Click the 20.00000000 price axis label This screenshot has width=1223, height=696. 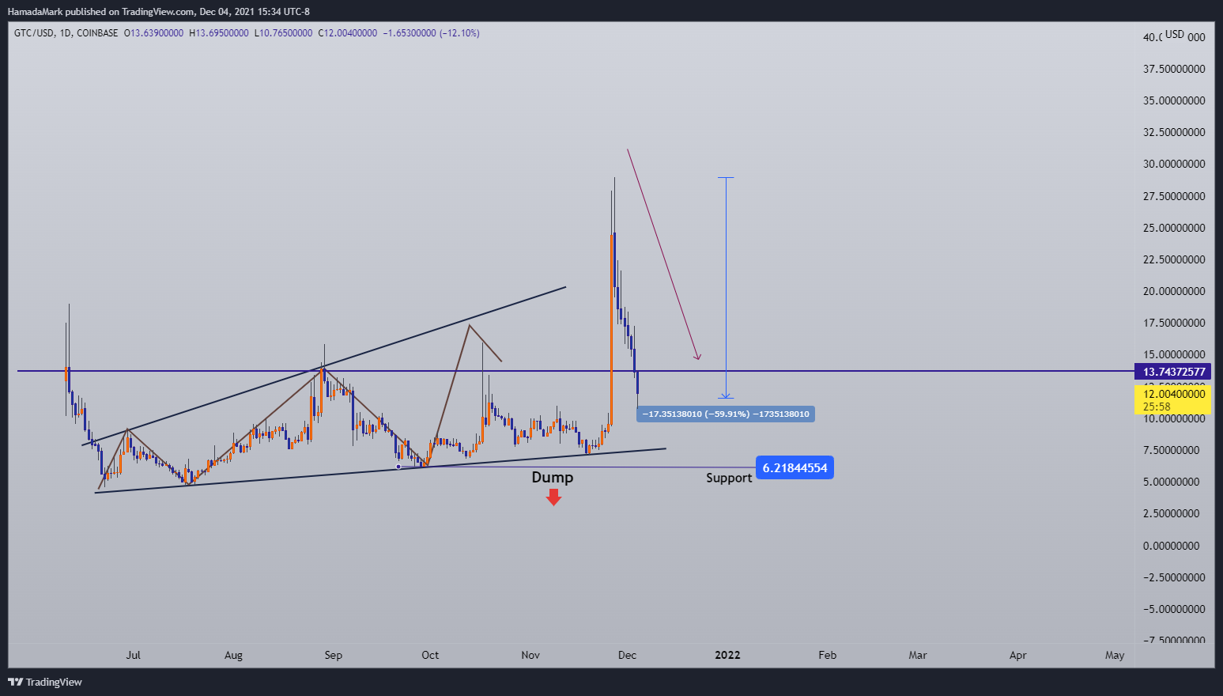[x=1174, y=291]
